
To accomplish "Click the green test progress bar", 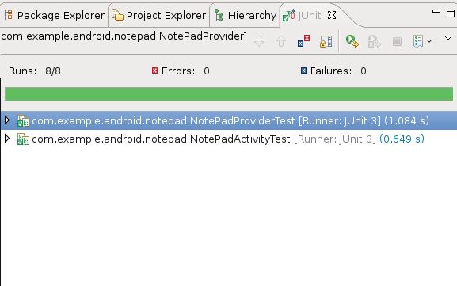I will coord(229,94).
